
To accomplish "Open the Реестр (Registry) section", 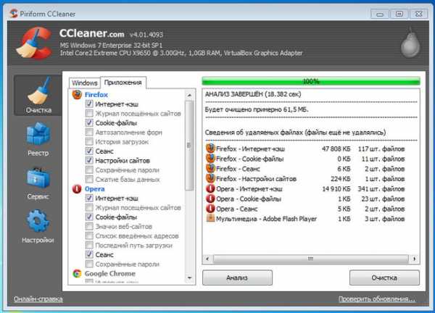I will 38,139.
